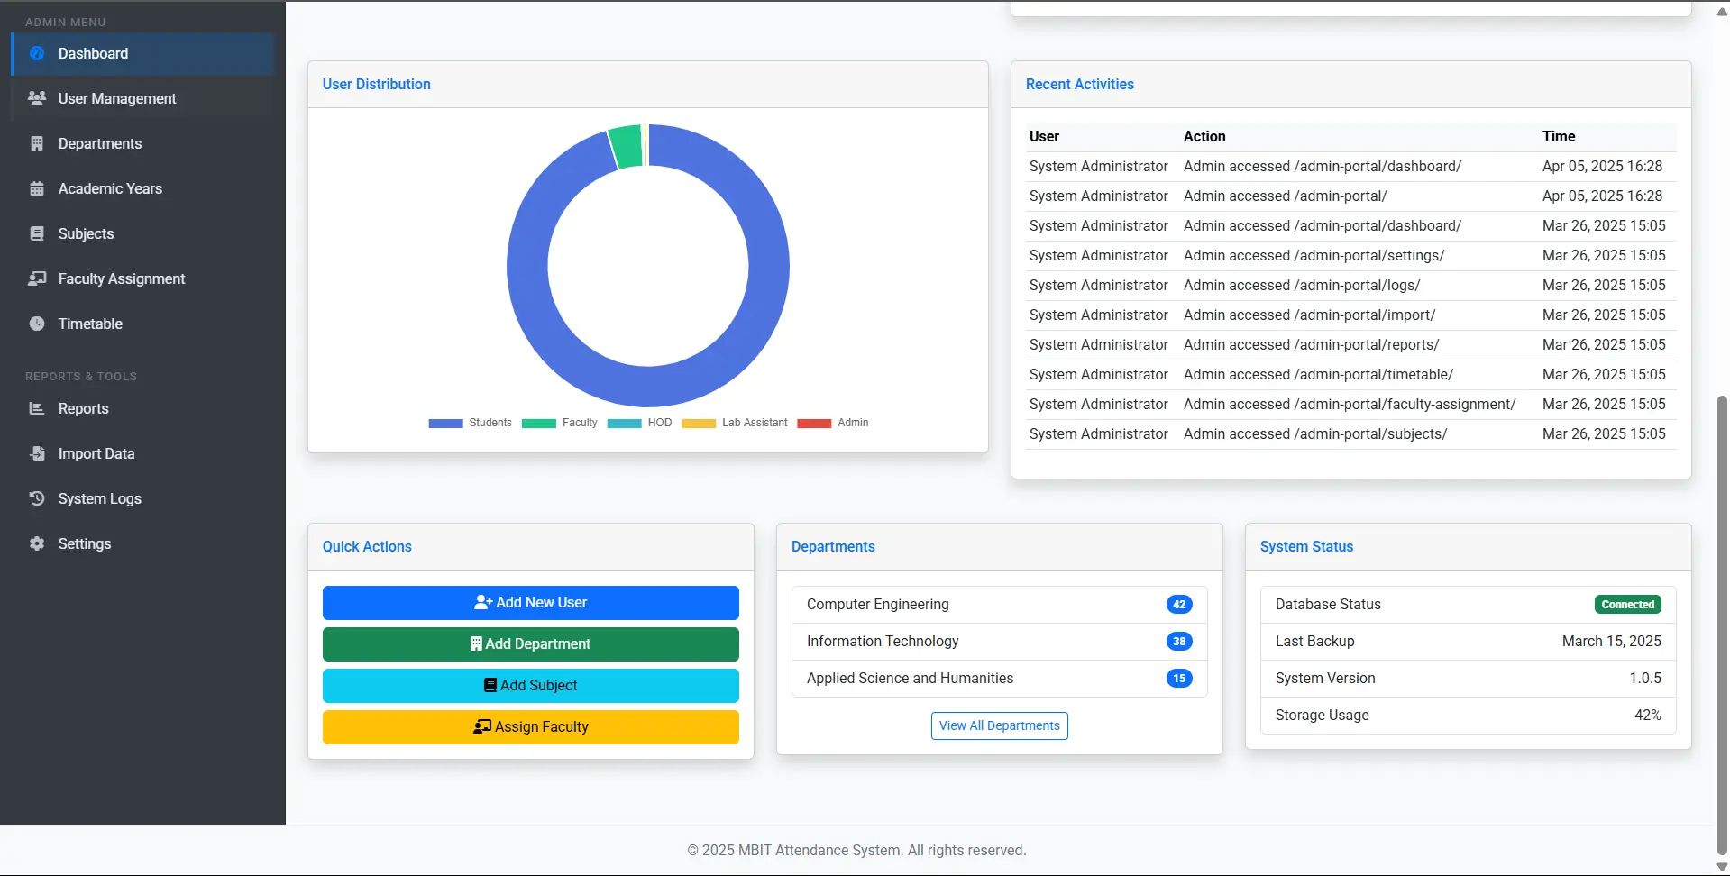Click the scrollbar down arrow
Image resolution: width=1730 pixels, height=876 pixels.
point(1720,866)
